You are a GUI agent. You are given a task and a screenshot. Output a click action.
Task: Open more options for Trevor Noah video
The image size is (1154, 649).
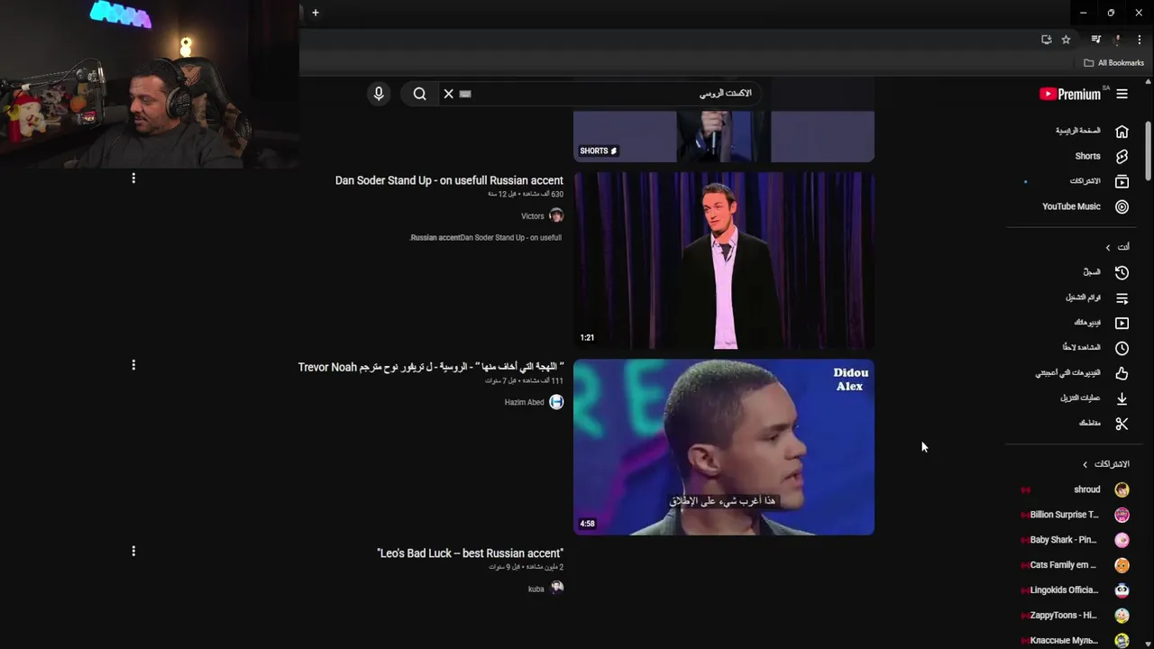[x=133, y=365]
